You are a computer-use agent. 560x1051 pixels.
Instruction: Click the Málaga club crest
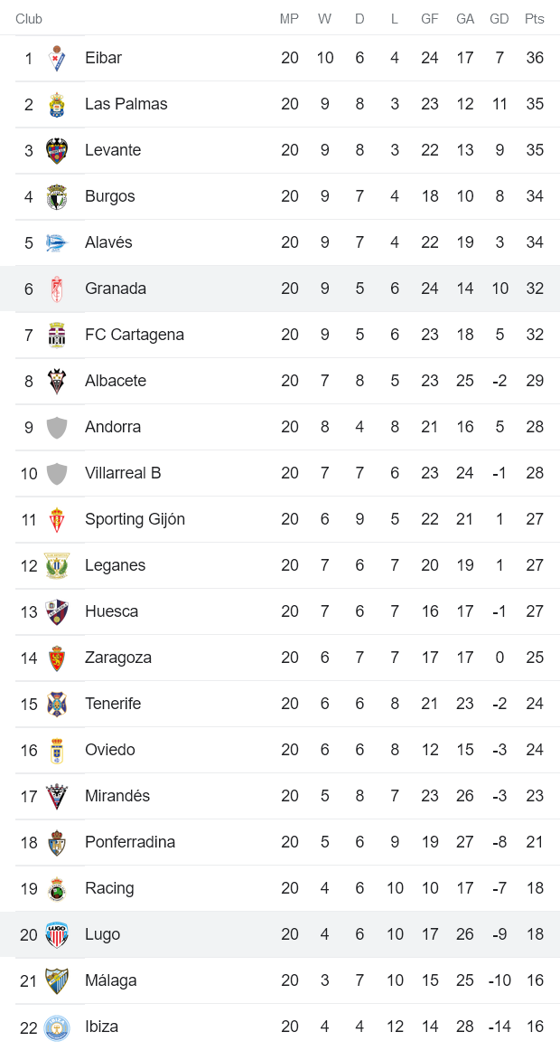tap(55, 980)
